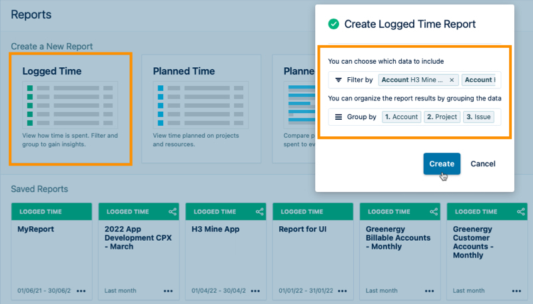Click the Filter by funnel icon
533x304 pixels.
338,80
